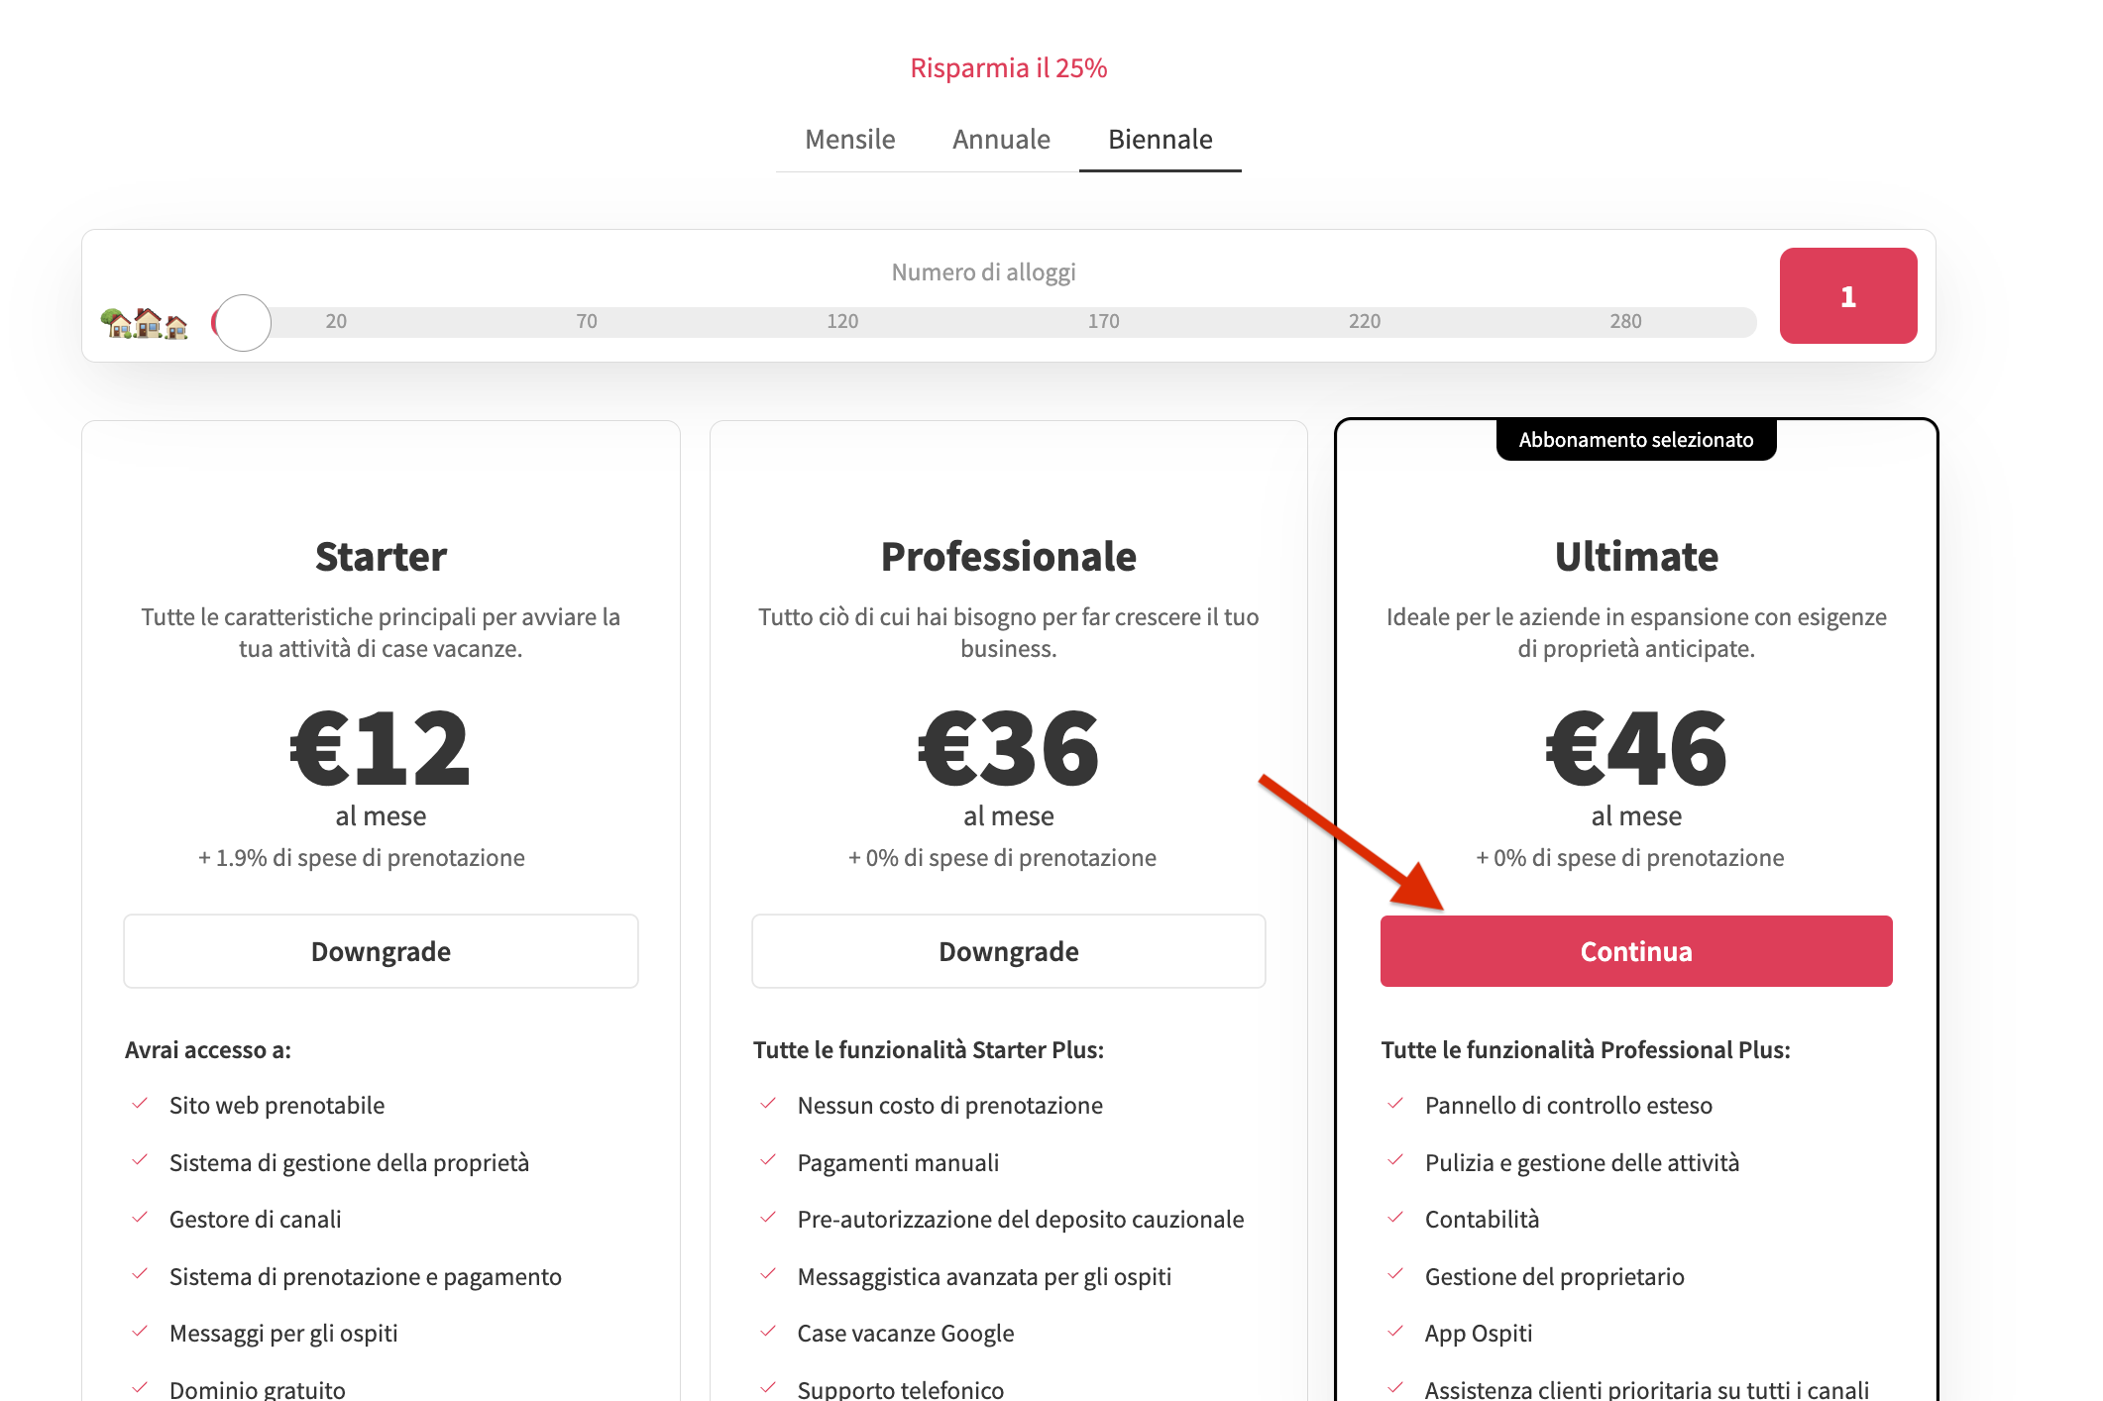
Task: Click checkmark icon beside Gestore di canali
Action: tap(140, 1218)
